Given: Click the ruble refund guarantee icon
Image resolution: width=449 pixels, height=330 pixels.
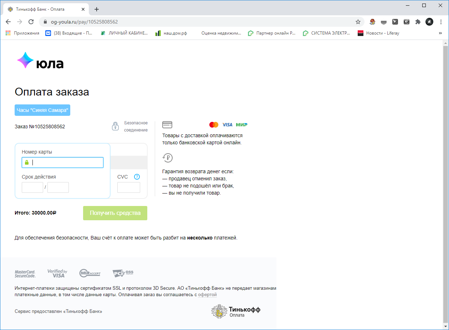Looking at the screenshot, I should point(167,158).
